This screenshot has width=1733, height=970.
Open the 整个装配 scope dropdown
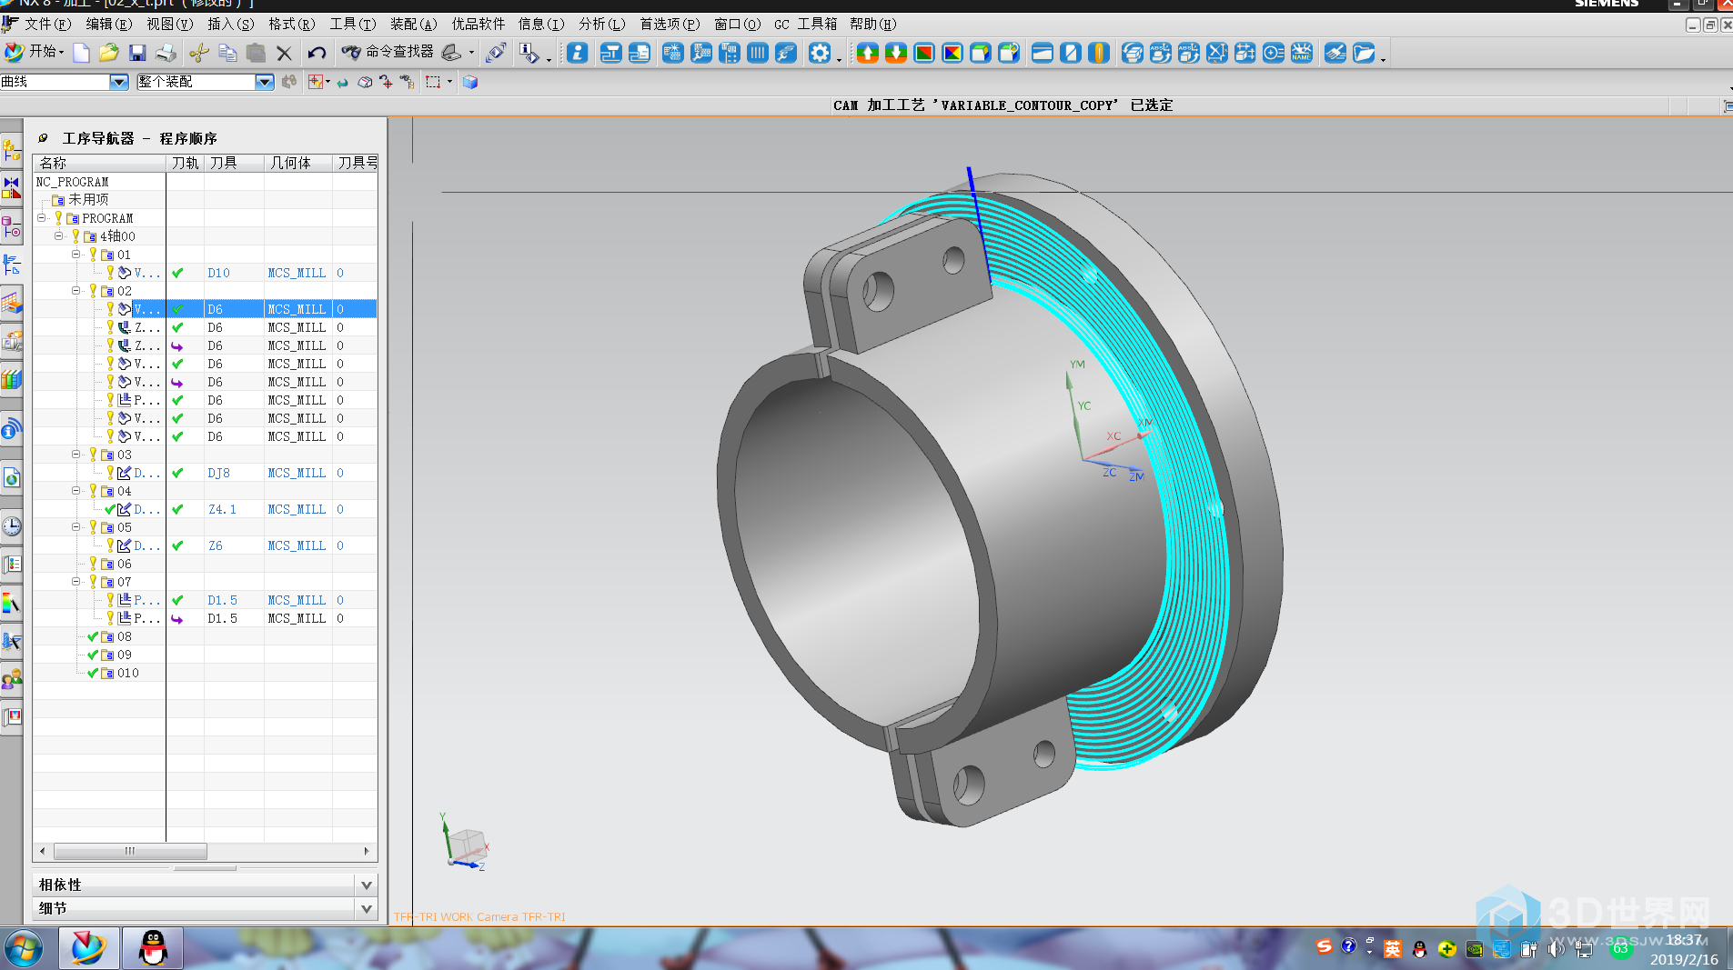coord(265,82)
